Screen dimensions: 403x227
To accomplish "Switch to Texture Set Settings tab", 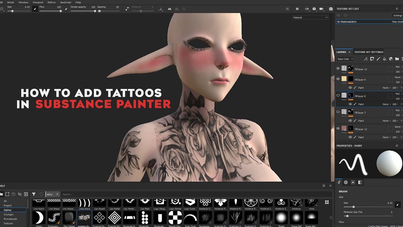I will [369, 52].
